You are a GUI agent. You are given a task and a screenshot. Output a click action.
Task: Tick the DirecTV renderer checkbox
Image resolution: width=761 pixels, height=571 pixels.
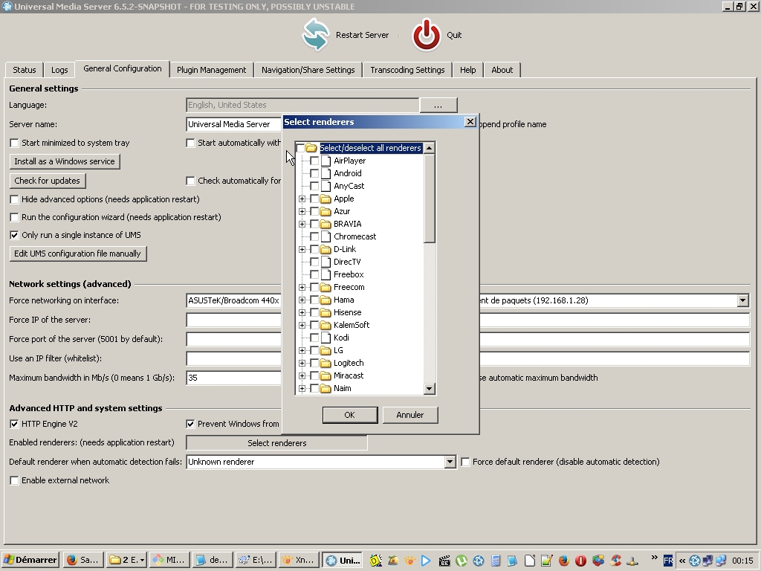pos(314,262)
